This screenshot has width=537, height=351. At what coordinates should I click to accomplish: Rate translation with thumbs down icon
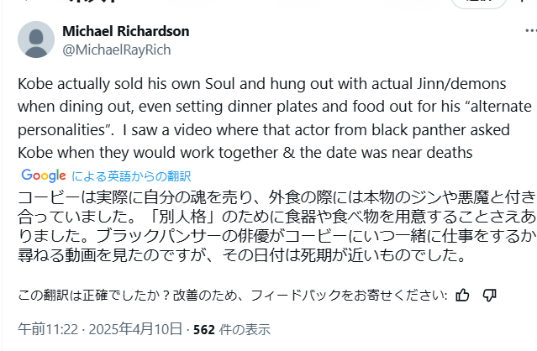pos(490,295)
